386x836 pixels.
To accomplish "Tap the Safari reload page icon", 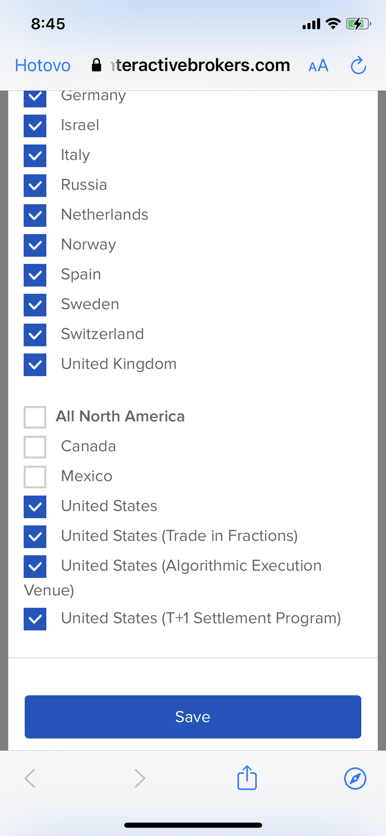I will [359, 65].
